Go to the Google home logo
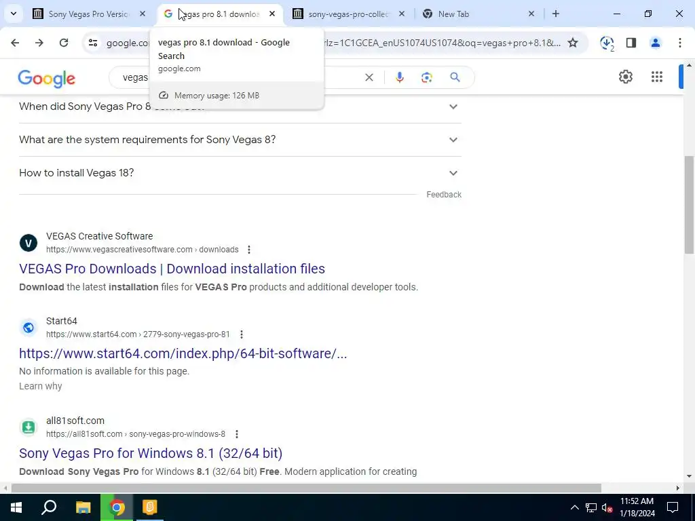This screenshot has height=521, width=695. coord(47,79)
